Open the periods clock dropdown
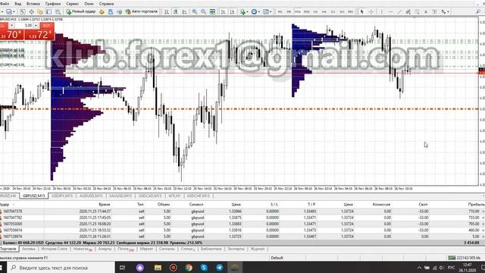Image resolution: width=485 pixels, height=273 pixels. [255, 11]
